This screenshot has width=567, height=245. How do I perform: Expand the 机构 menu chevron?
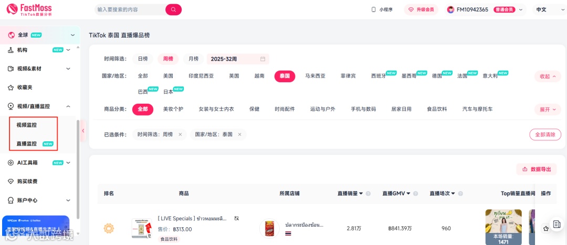pos(68,50)
